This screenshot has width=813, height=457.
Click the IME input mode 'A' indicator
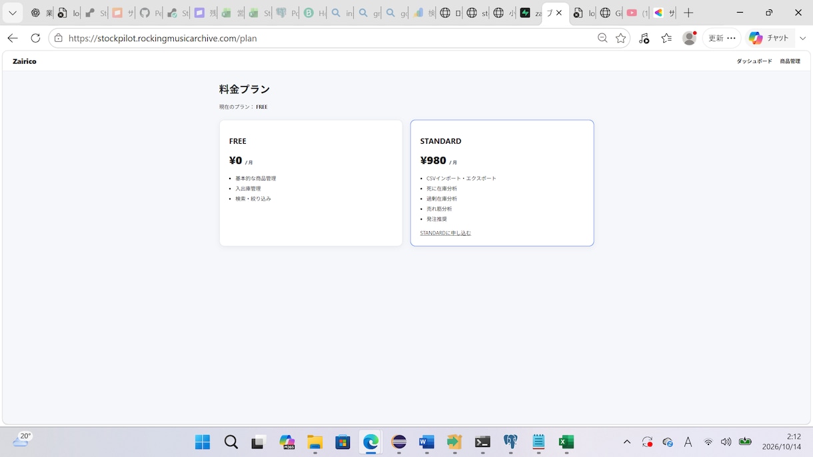[688, 442]
